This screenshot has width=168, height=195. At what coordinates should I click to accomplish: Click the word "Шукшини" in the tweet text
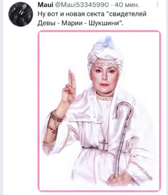pos(106,23)
